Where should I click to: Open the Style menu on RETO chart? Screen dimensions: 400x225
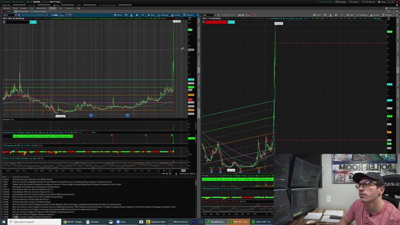click(x=151, y=15)
